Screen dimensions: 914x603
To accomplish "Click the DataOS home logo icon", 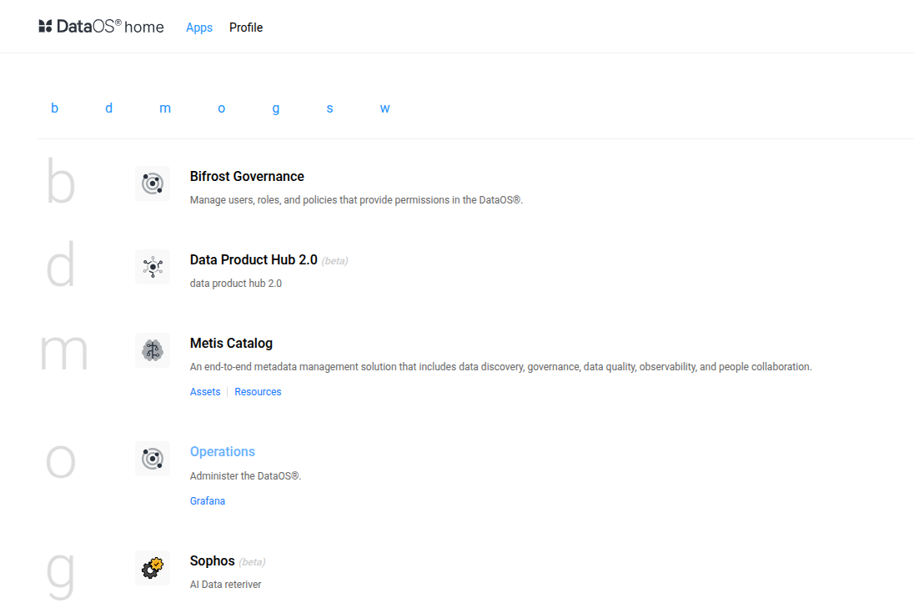I will point(45,26).
